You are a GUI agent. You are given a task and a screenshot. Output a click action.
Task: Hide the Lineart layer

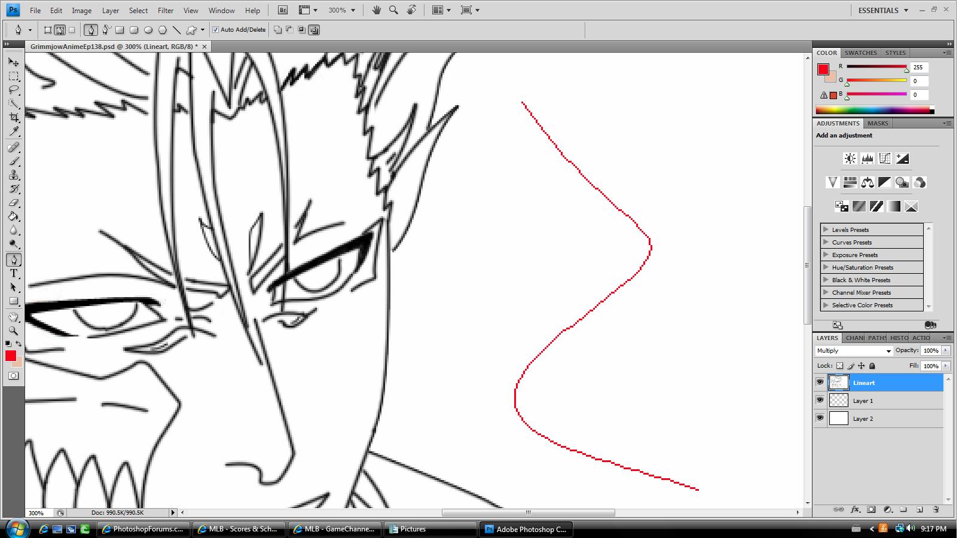820,383
